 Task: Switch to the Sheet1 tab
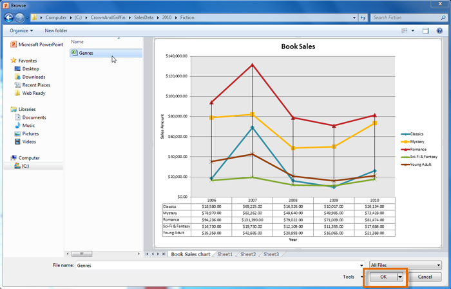tap(224, 254)
